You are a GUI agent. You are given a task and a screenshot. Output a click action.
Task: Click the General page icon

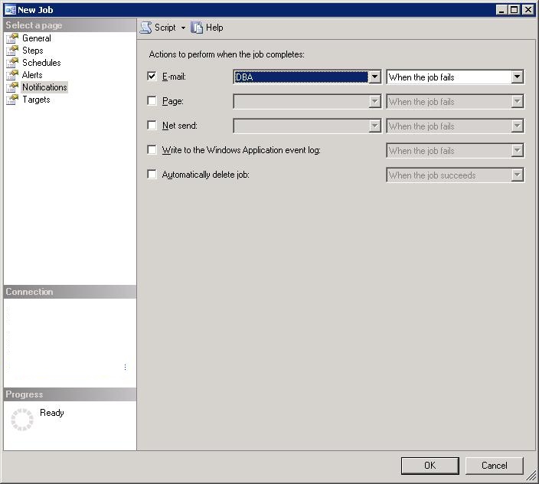coord(12,38)
